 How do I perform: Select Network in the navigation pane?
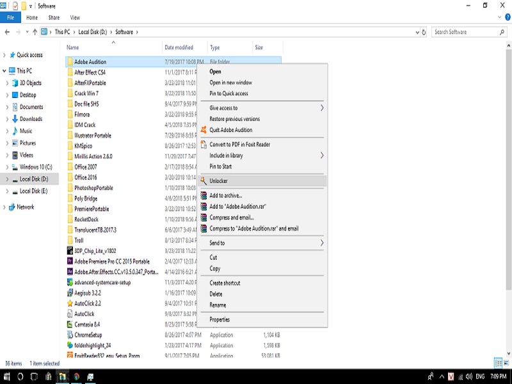(x=25, y=207)
